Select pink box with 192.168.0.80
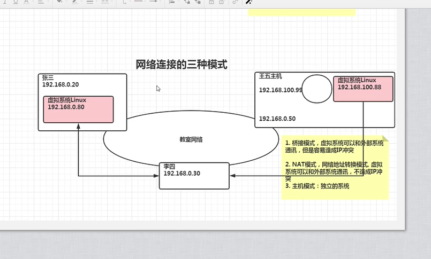Viewport: 431px width, 259px height. 78,109
